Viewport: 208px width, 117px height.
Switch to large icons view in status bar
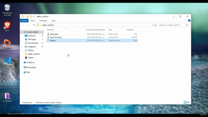click(188, 102)
